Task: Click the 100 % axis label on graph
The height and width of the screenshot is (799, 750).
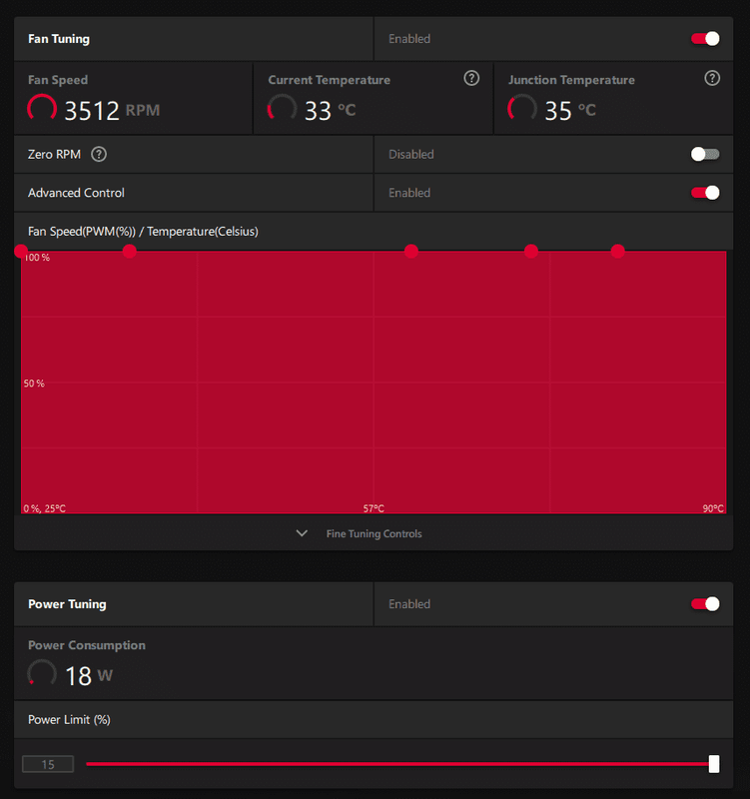Action: pyautogui.click(x=37, y=258)
